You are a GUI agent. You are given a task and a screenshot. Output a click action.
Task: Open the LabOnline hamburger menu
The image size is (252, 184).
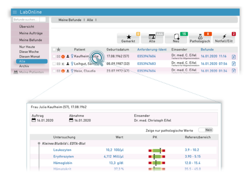click(15, 12)
